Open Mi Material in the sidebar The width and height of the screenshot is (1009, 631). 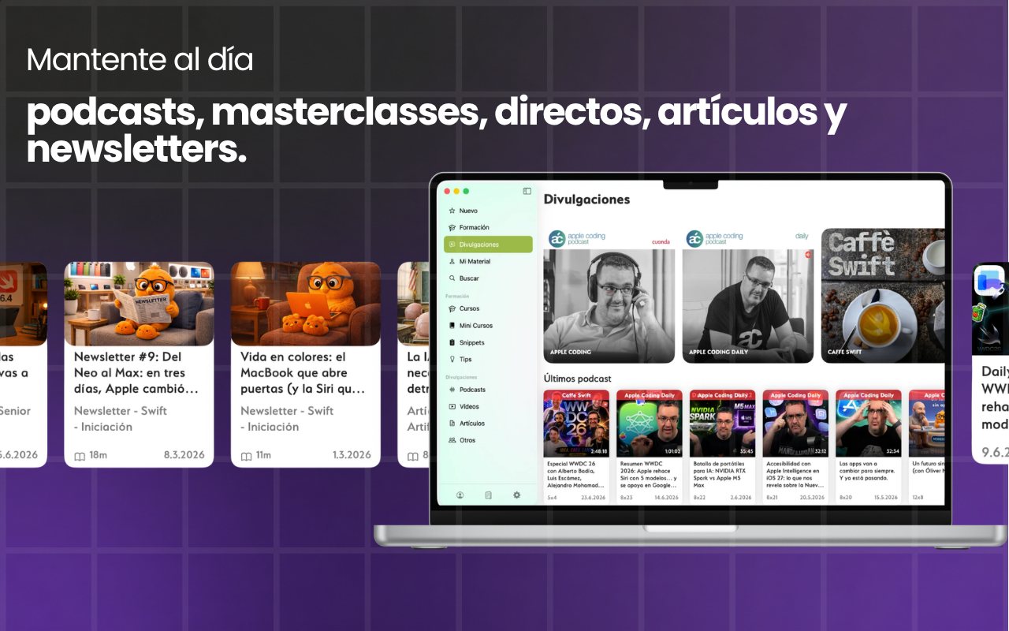pyautogui.click(x=488, y=261)
